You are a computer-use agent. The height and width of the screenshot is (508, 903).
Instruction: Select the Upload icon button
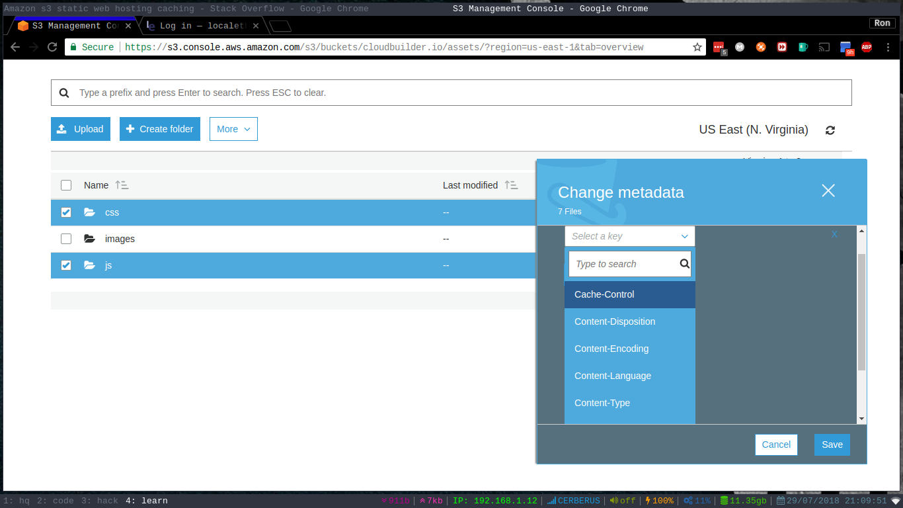coord(63,129)
